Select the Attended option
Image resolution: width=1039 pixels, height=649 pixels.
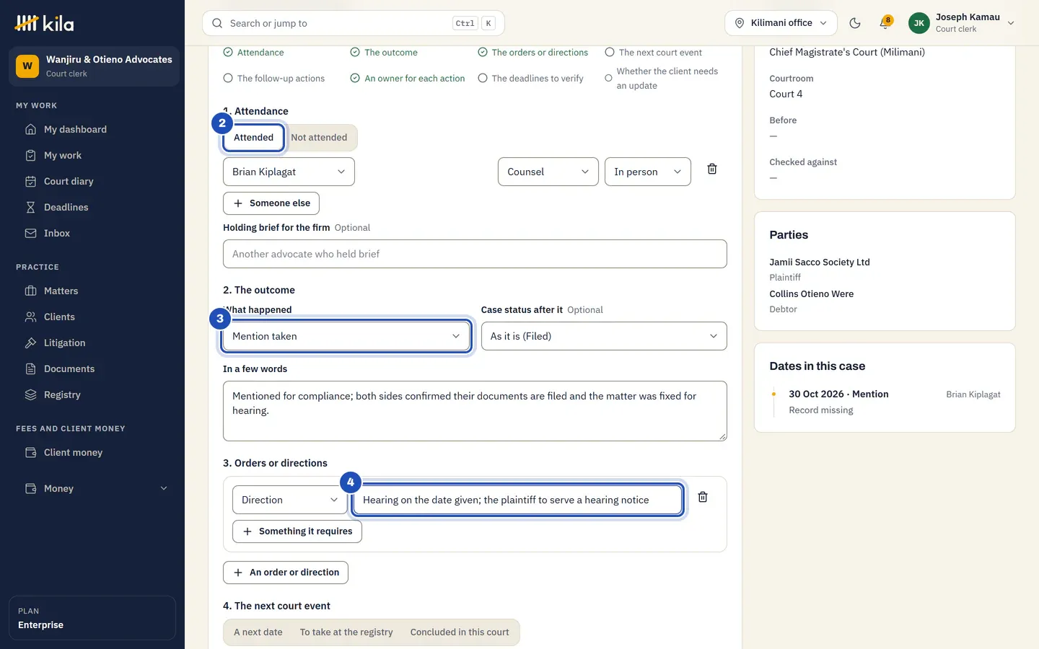(x=253, y=138)
